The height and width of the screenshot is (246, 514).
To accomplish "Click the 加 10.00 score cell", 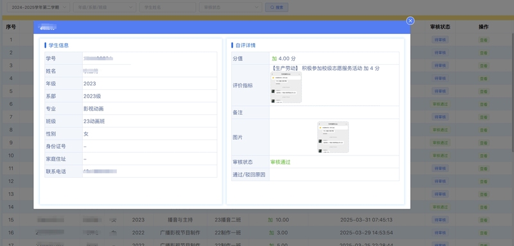I will [278, 220].
